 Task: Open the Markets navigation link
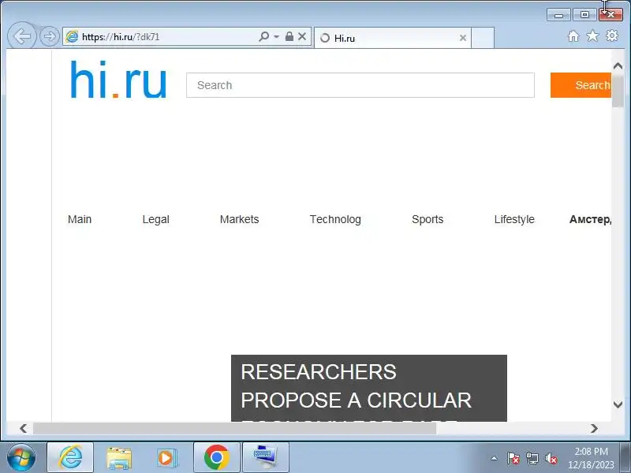point(240,219)
